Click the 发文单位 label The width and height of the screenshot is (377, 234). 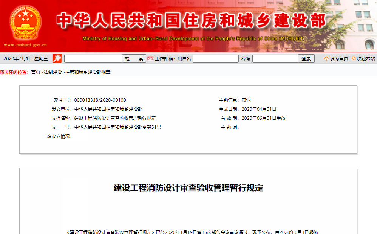pyautogui.click(x=61, y=109)
